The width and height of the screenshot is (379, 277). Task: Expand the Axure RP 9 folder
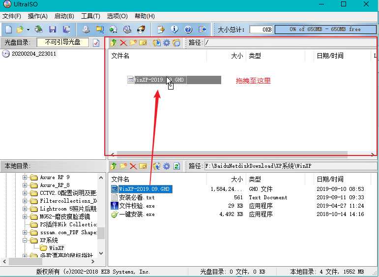pyautogui.click(x=25, y=177)
